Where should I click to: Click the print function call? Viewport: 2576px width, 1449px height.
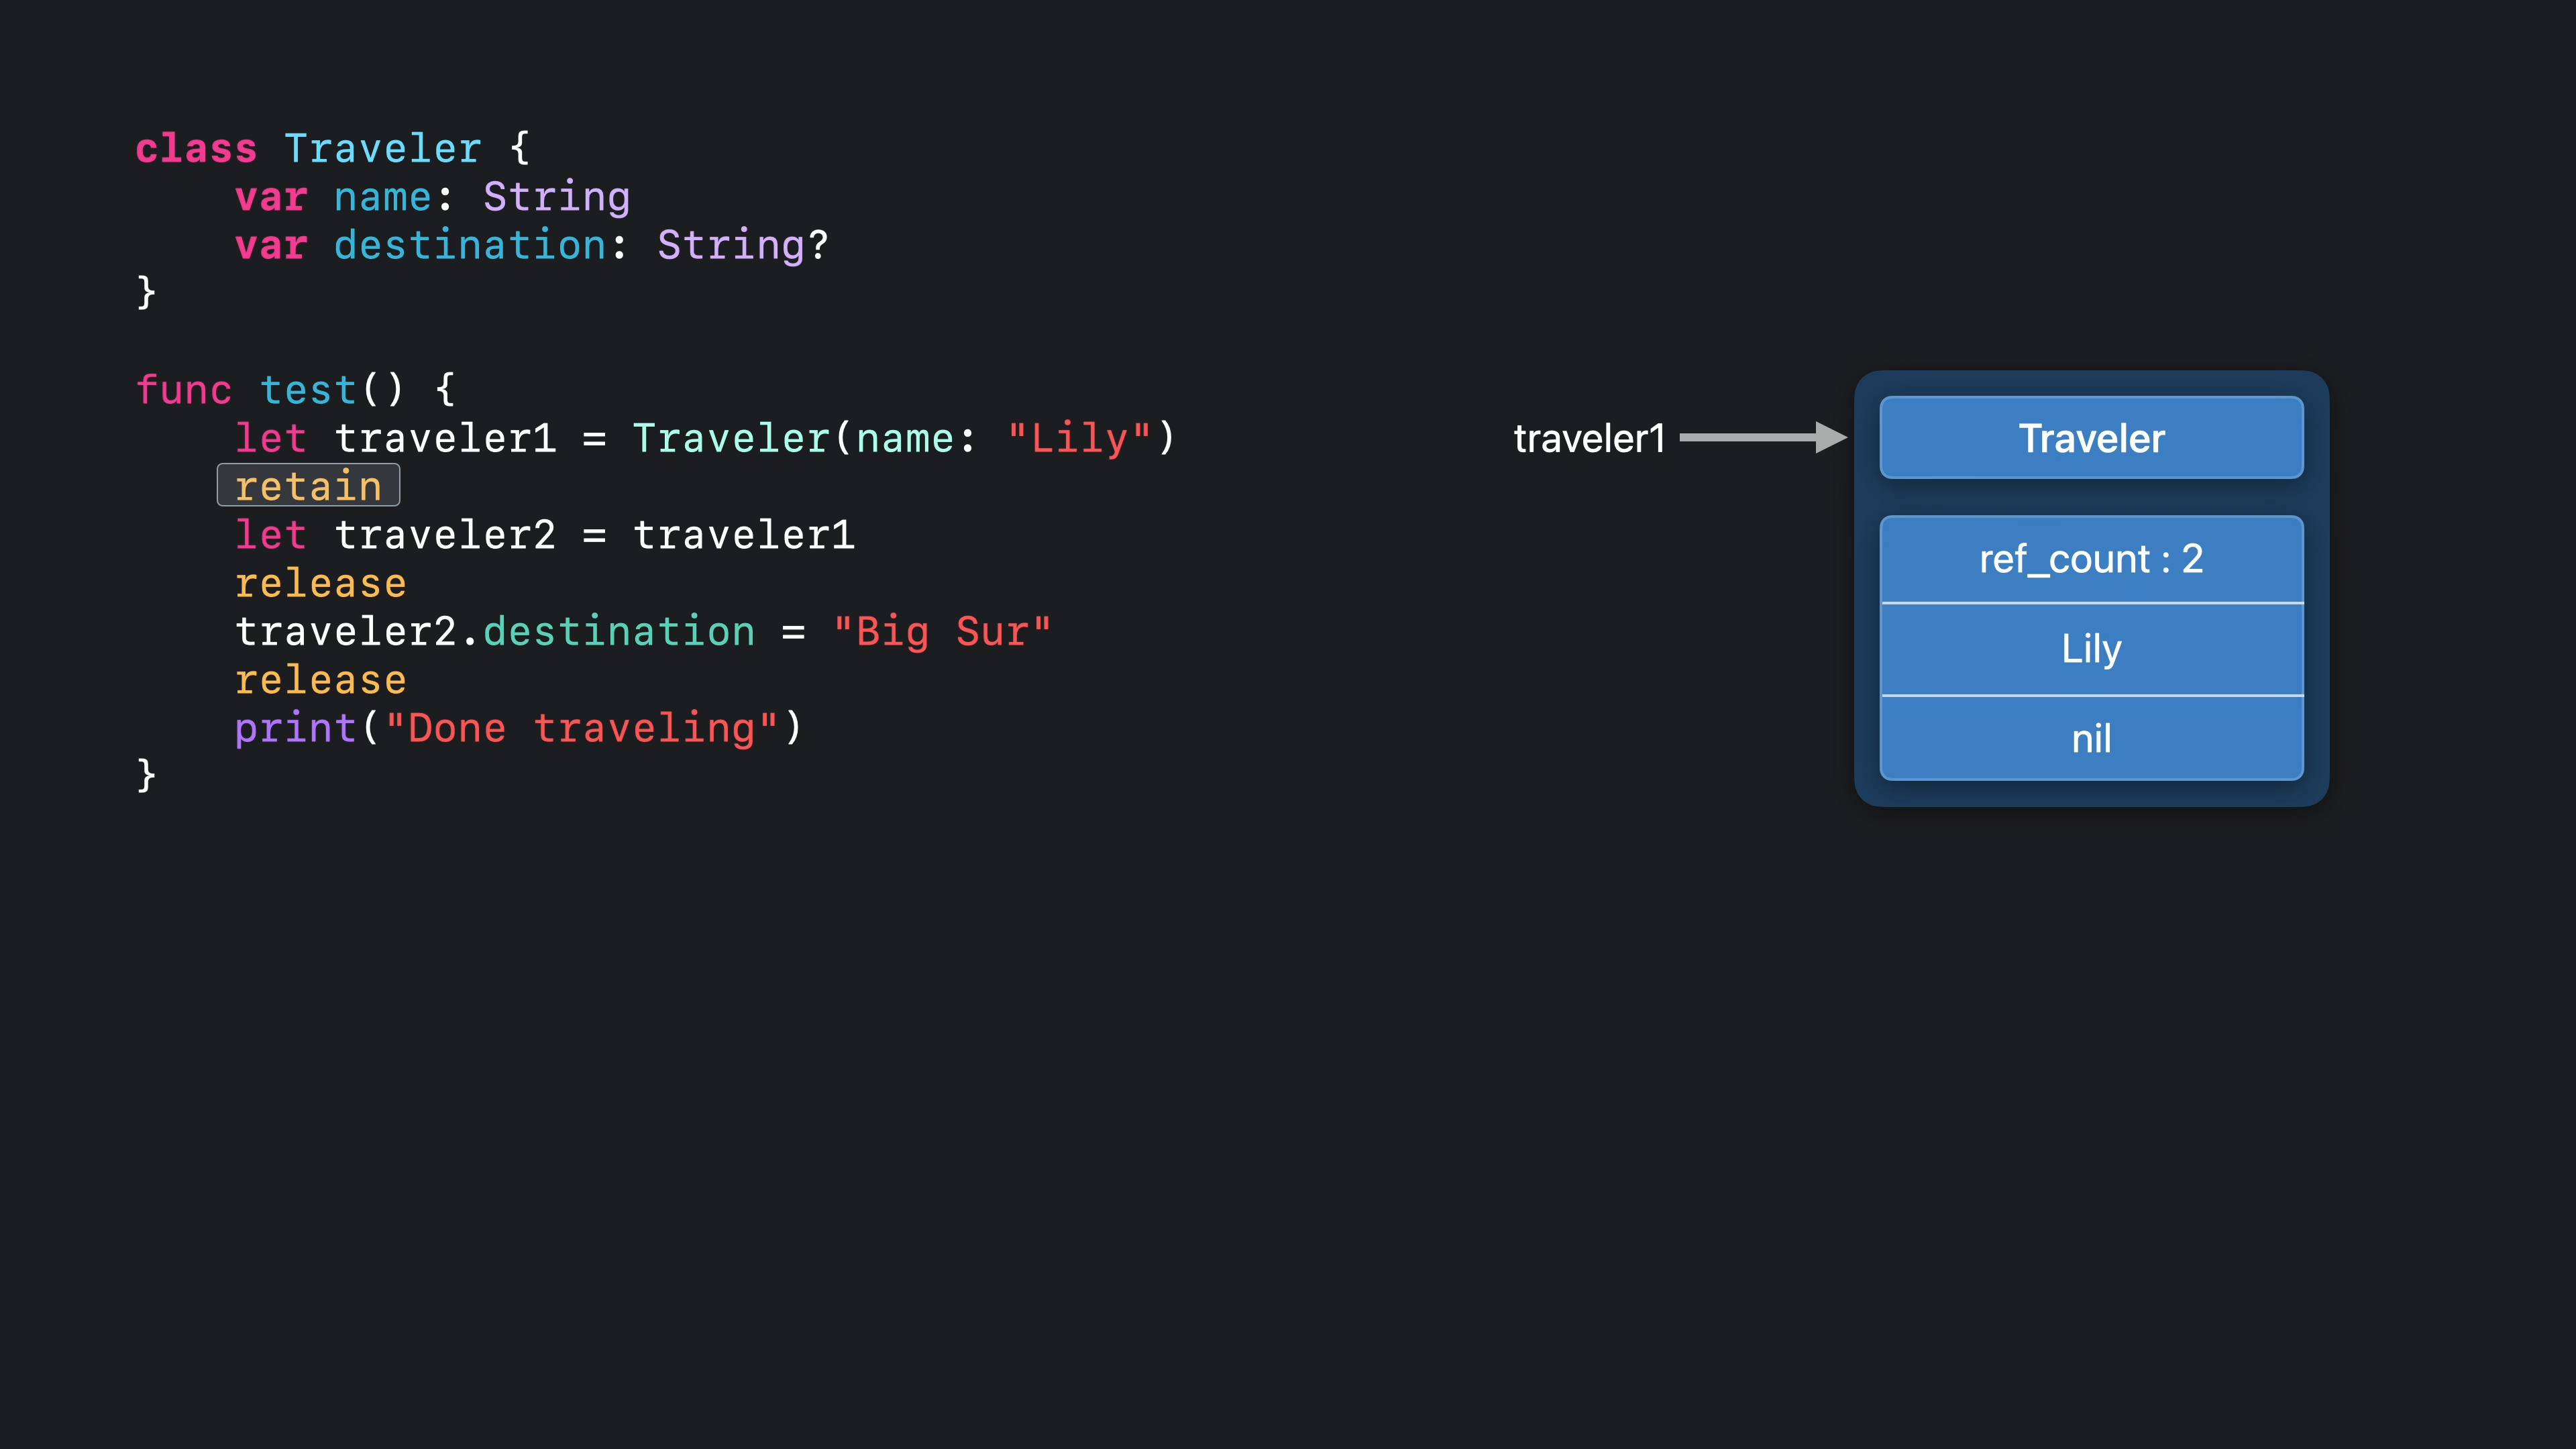[x=295, y=728]
